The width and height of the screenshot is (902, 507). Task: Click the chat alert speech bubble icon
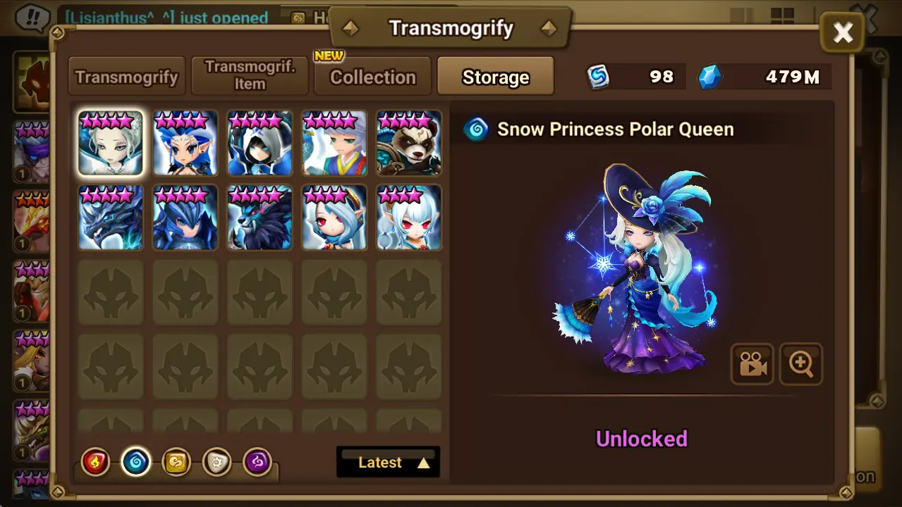pos(32,17)
